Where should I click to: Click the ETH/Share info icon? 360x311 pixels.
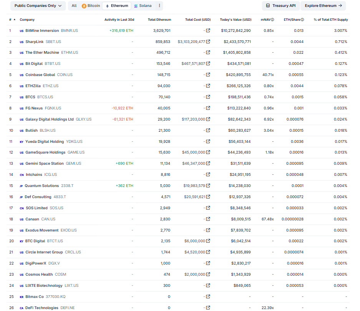point(302,20)
